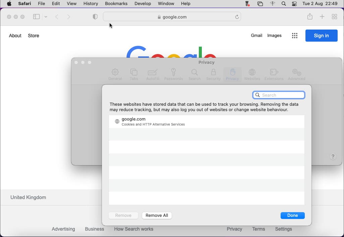Viewport: 344px width, 237px height.
Task: Click the Remove All button
Action: click(x=157, y=216)
